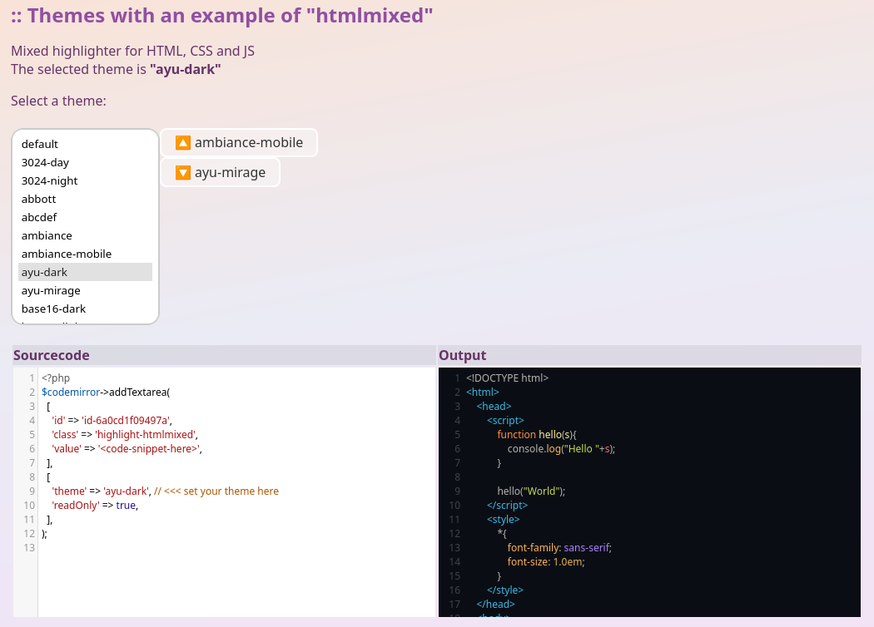Click the opening <script> tag in Output

(505, 421)
